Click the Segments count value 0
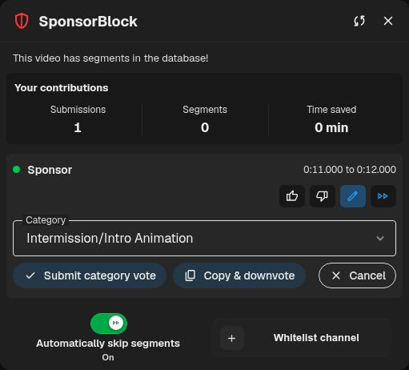409x370 pixels. point(205,127)
